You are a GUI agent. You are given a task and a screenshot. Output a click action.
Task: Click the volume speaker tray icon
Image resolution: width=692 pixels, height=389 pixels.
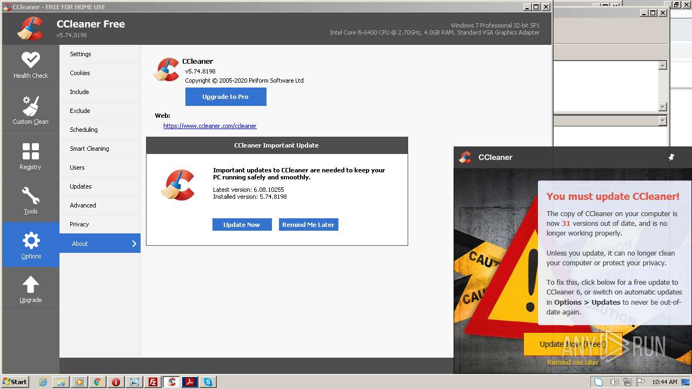pos(615,382)
